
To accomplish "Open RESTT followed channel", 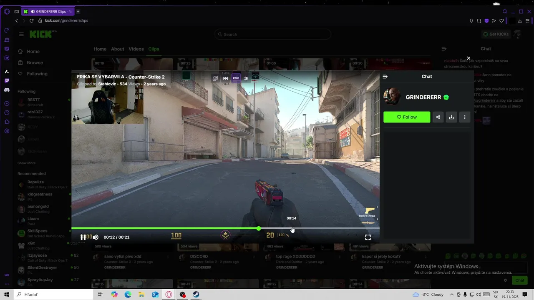I will click(43, 102).
